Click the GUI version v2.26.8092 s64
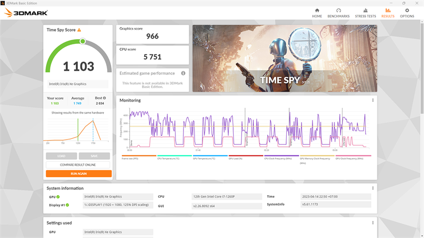Viewport: 424px width, 238px height. pyautogui.click(x=227, y=206)
